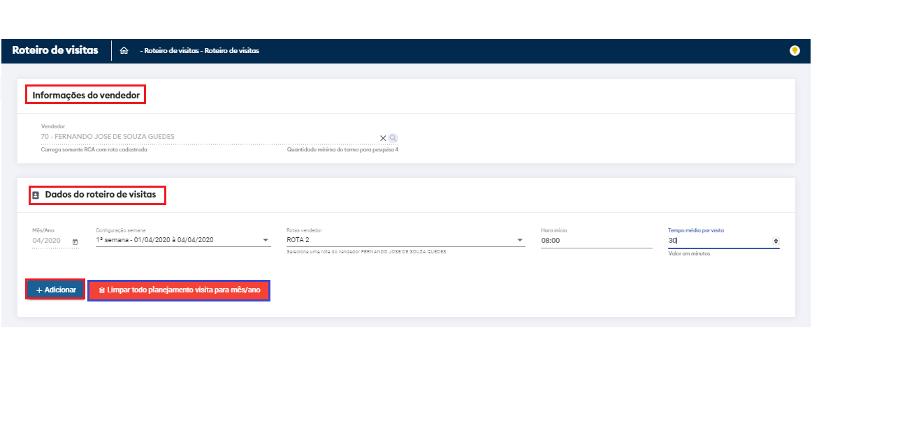Open the Rotas vendedor dropdown arrow
The height and width of the screenshot is (425, 921).
click(520, 240)
